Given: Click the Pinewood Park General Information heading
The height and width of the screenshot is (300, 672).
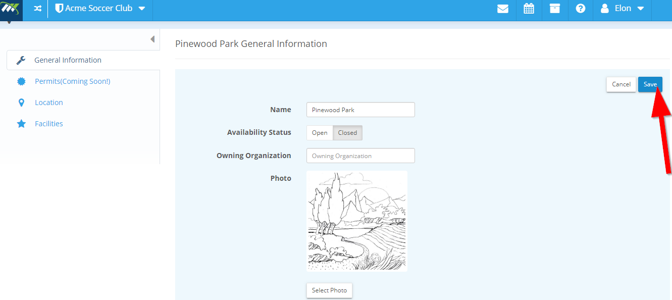Looking at the screenshot, I should tap(251, 44).
